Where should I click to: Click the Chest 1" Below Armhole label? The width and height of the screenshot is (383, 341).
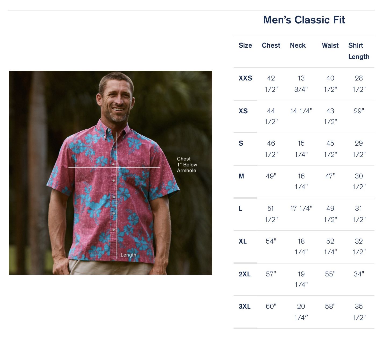pos(187,165)
